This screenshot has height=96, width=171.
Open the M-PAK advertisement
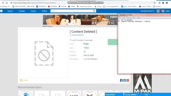pyautogui.click(x=142, y=83)
